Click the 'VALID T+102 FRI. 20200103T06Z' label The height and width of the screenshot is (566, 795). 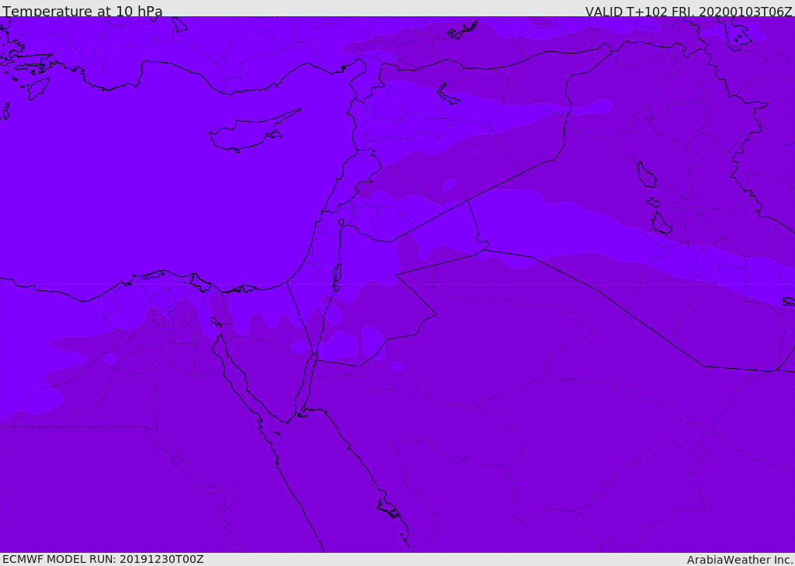689,11
